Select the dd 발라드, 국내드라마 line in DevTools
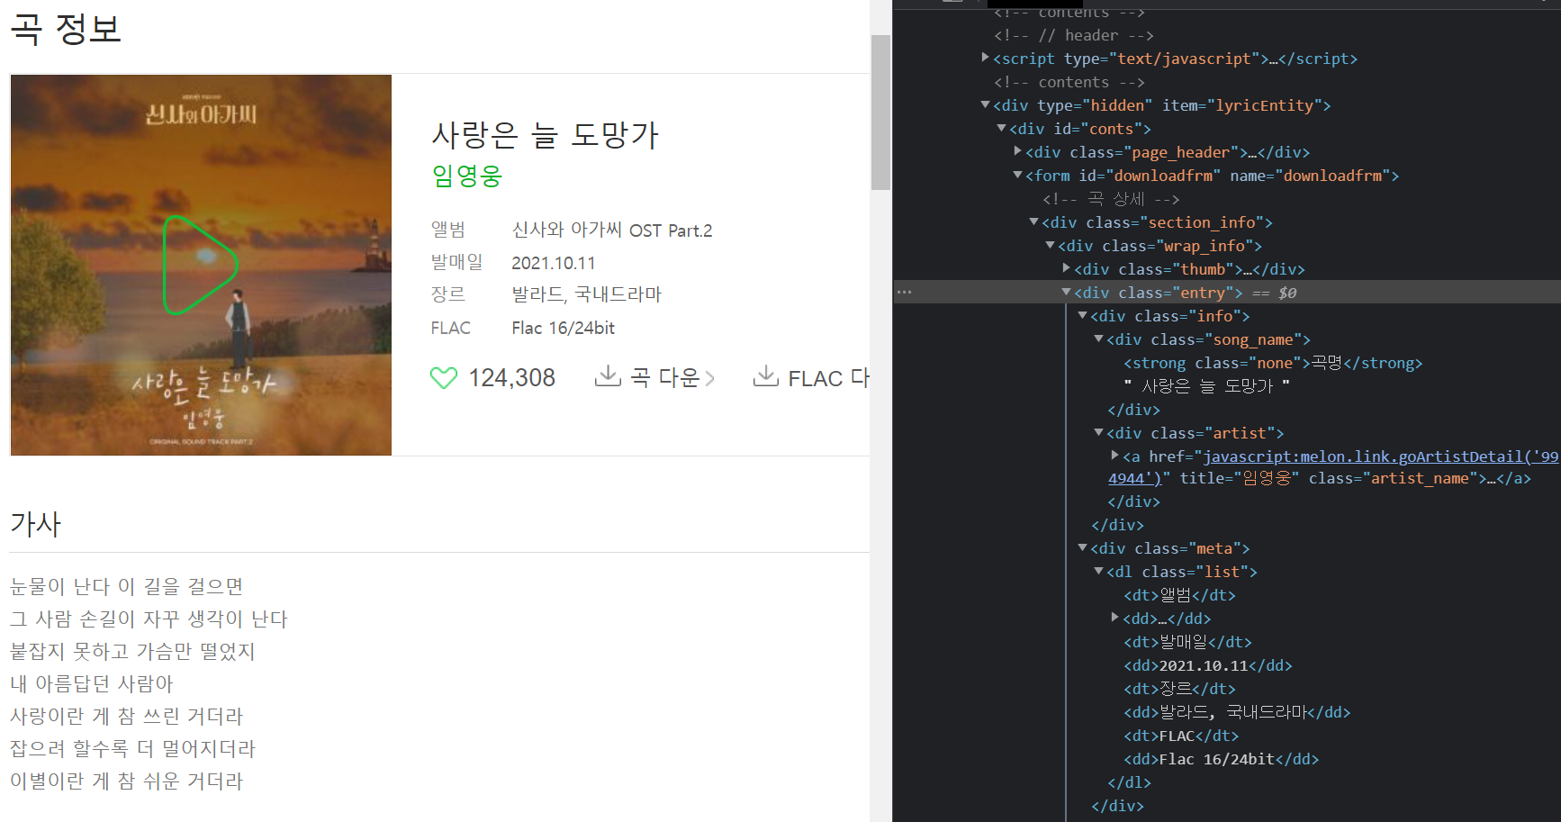Image resolution: width=1561 pixels, height=822 pixels. pos(1237,712)
